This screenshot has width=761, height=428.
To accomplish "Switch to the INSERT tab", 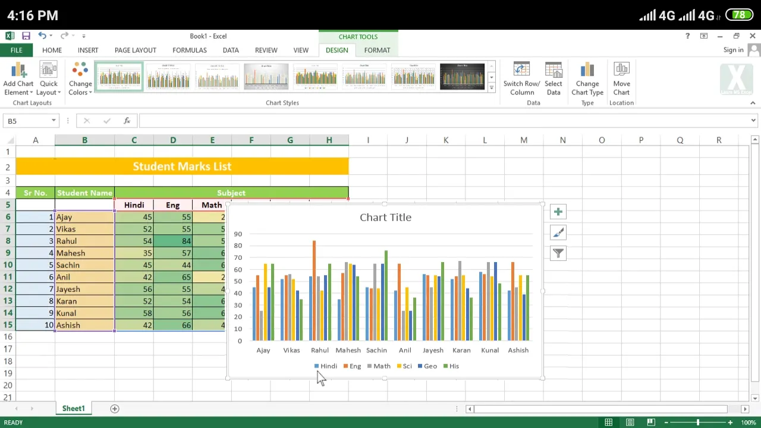I will coord(88,50).
